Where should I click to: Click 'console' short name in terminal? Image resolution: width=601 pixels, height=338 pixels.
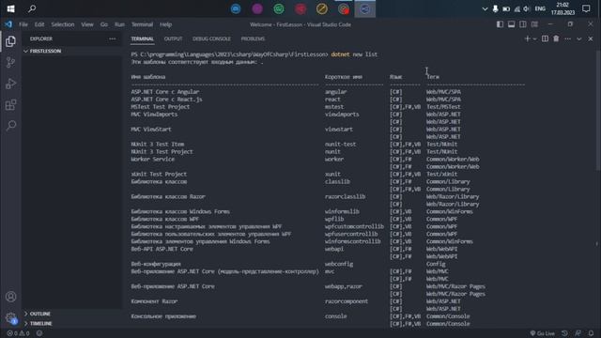click(x=336, y=316)
